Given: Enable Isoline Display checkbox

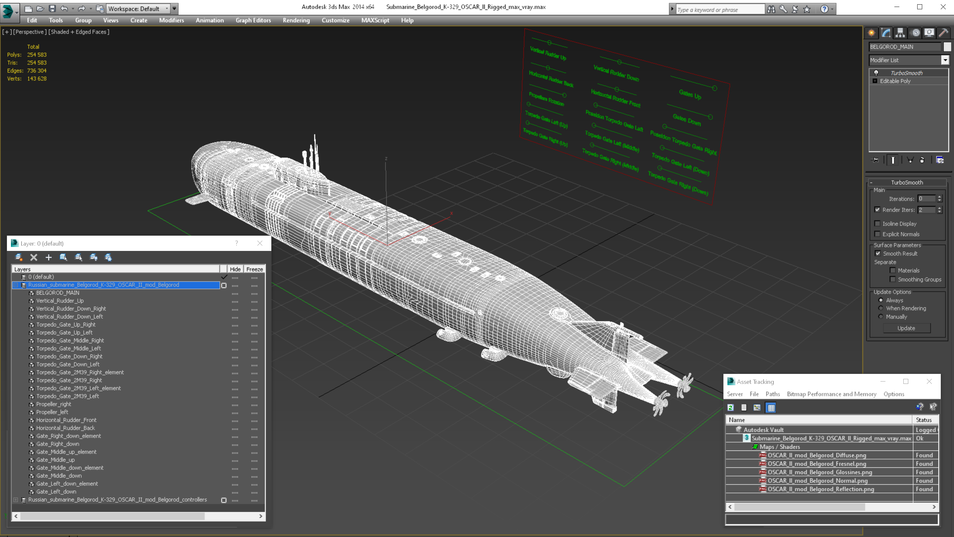Looking at the screenshot, I should 877,223.
